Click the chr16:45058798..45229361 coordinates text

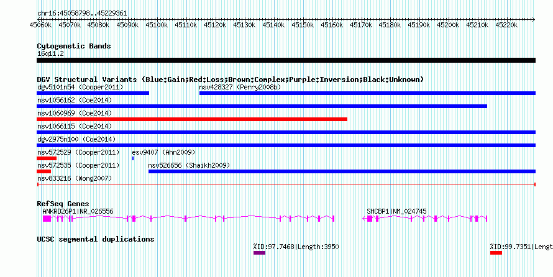click(82, 14)
